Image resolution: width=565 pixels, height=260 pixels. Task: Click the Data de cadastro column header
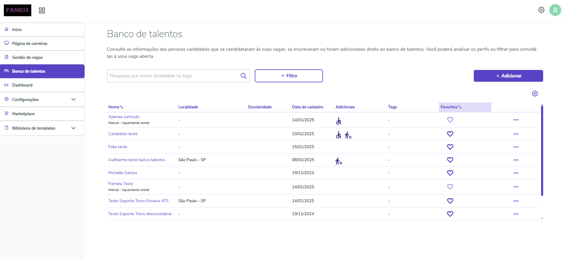308,107
